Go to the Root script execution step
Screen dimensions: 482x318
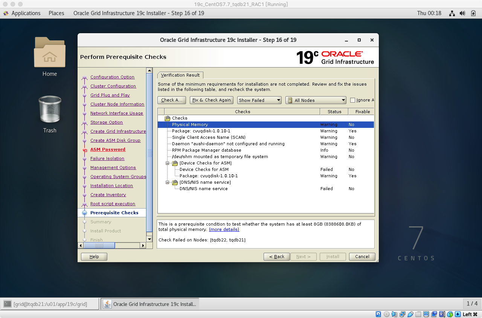113,204
